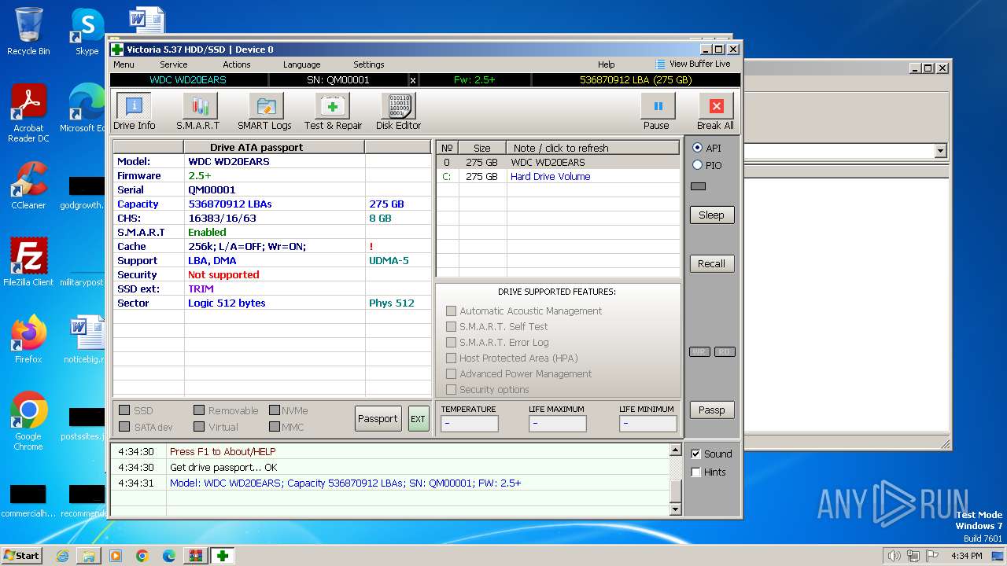Click the LIFE MAXIMUM readout field
The width and height of the screenshot is (1007, 566).
click(x=558, y=424)
